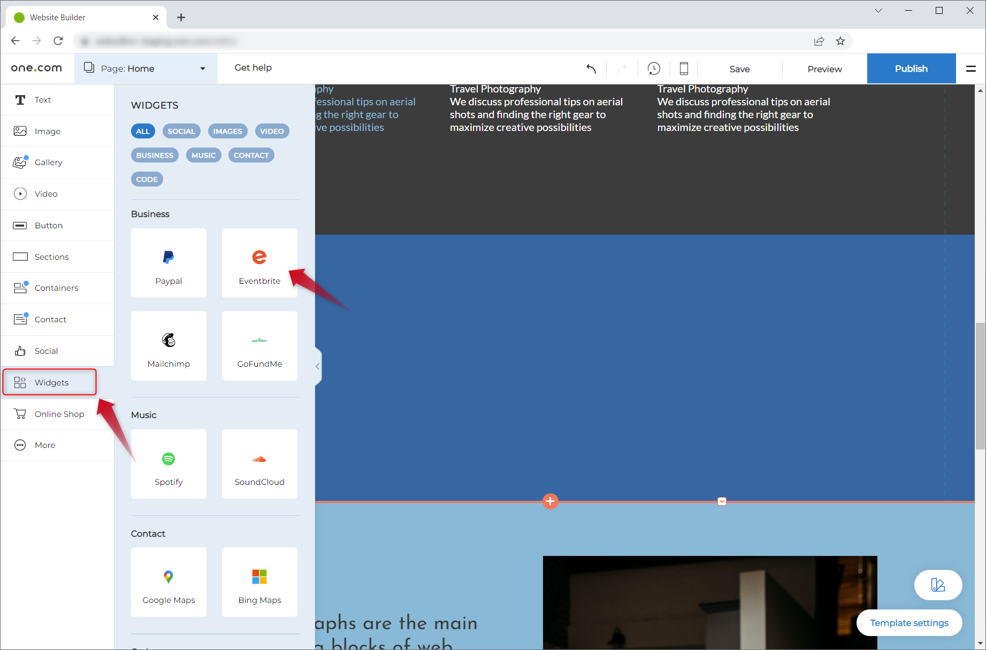Select the Spotify widget card

169,464
